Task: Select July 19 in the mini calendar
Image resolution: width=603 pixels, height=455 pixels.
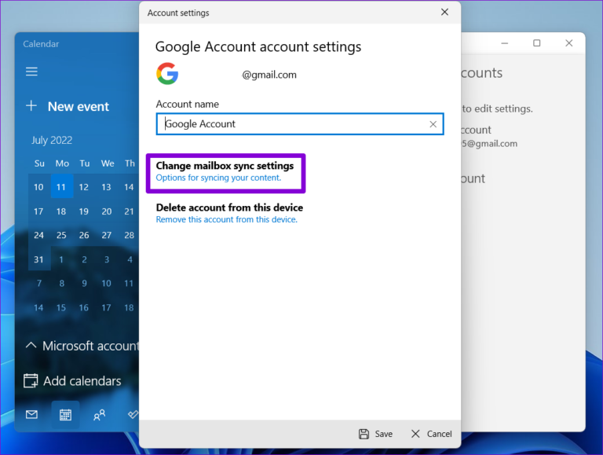Action: [84, 211]
